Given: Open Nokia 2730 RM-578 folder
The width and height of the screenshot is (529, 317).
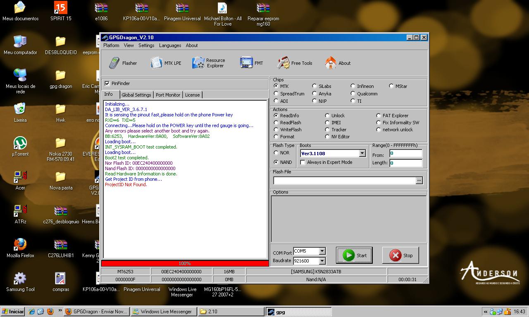Looking at the screenshot, I should click(x=61, y=149).
